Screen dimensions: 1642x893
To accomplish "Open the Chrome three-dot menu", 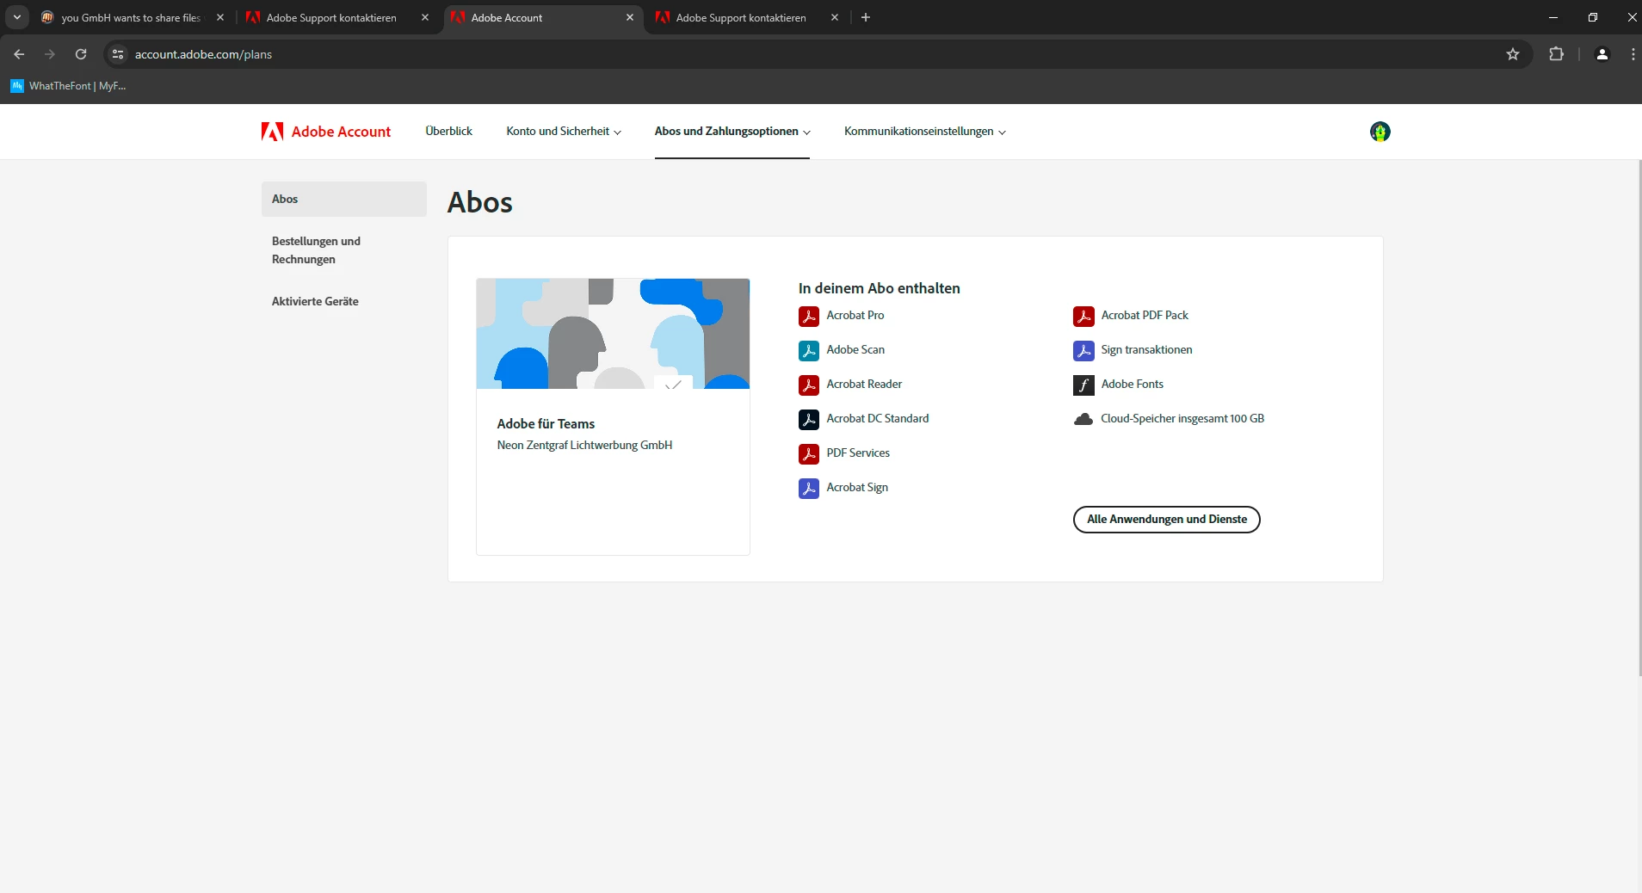I will [1633, 54].
